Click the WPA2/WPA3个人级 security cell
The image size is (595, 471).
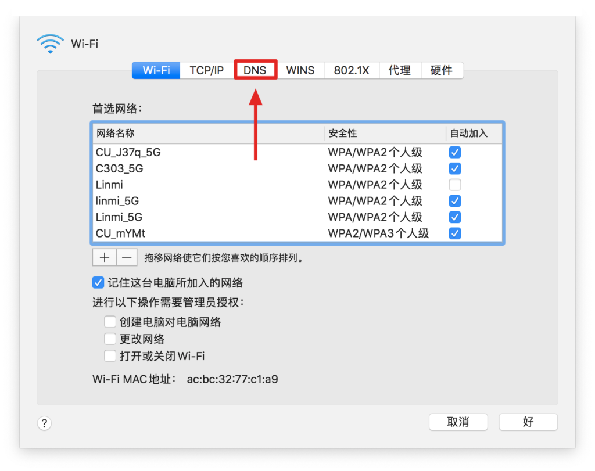pos(378,233)
